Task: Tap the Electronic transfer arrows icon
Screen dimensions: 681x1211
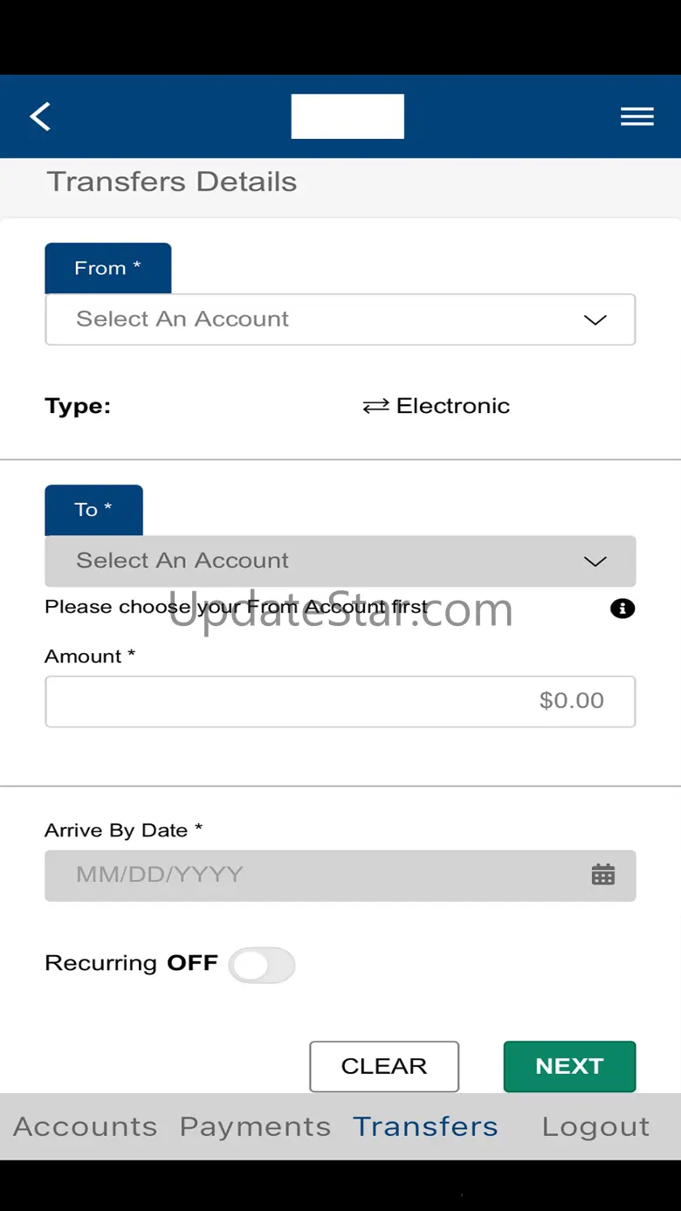Action: 375,407
